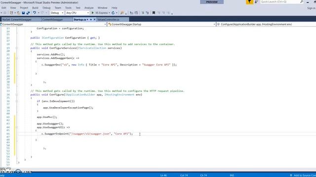Open the Tools menu
Image resolution: width=316 pixels, height=177 pixels.
click(68, 8)
